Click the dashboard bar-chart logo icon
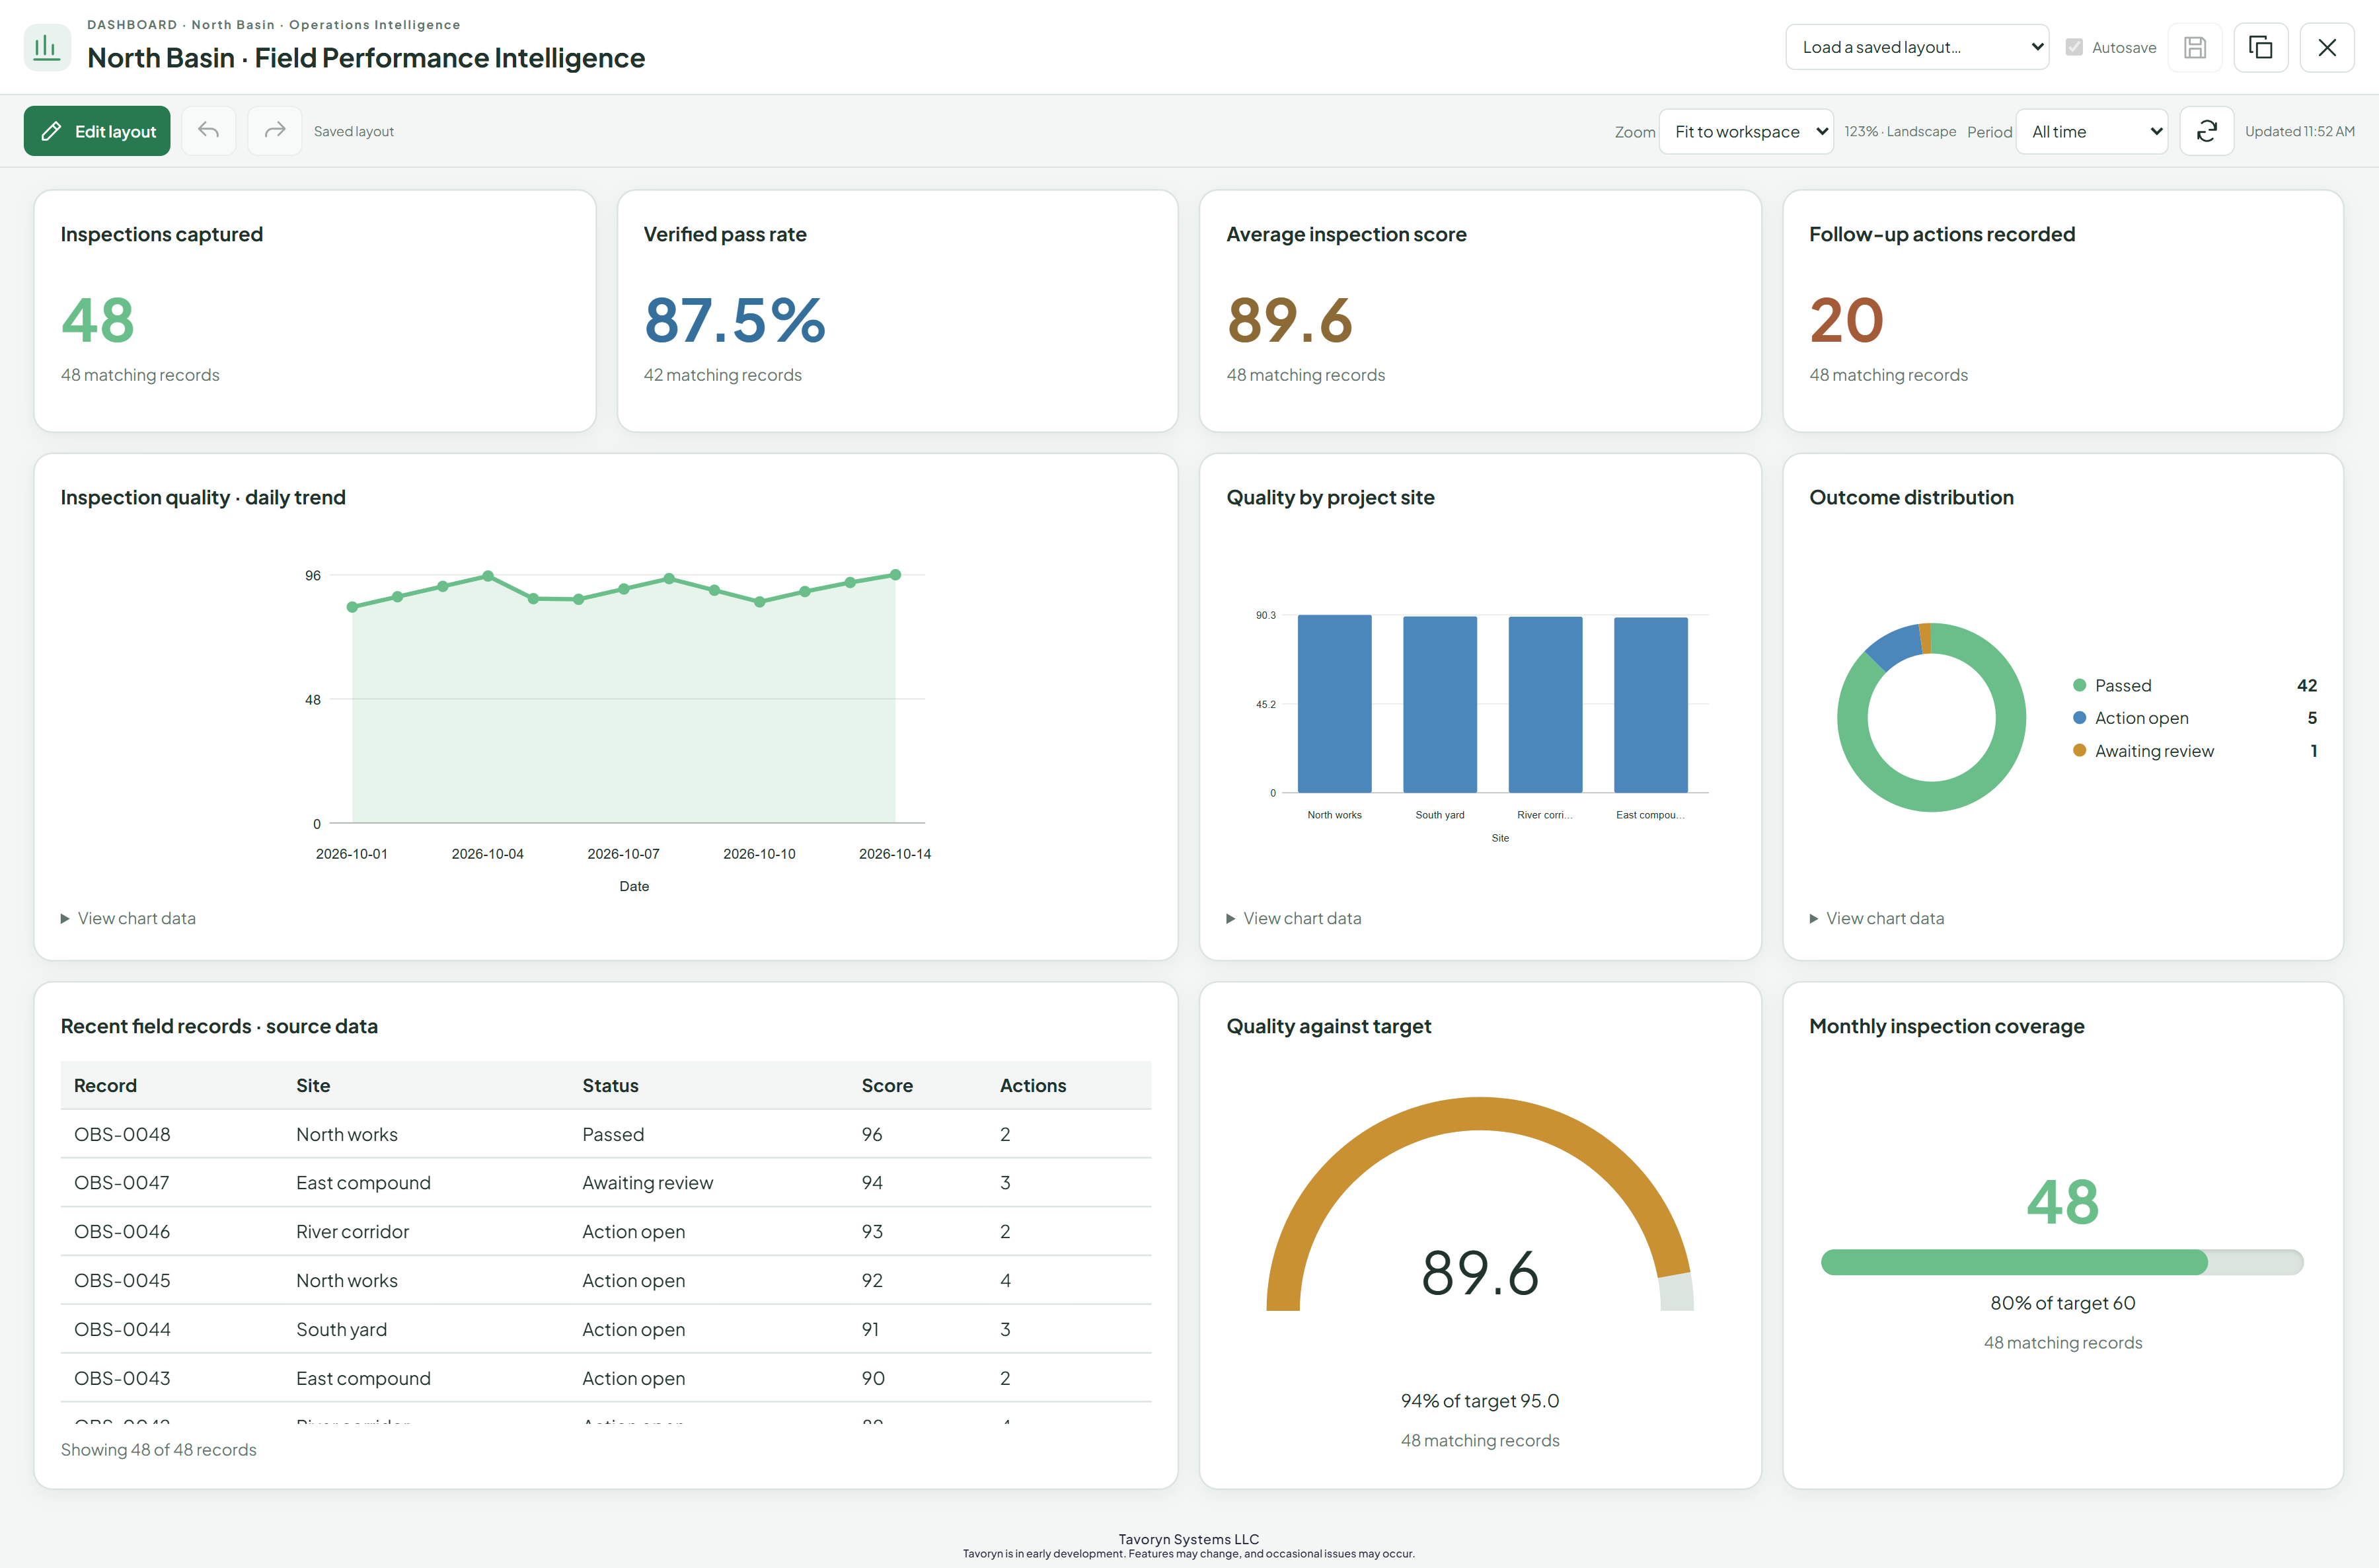 (x=46, y=47)
